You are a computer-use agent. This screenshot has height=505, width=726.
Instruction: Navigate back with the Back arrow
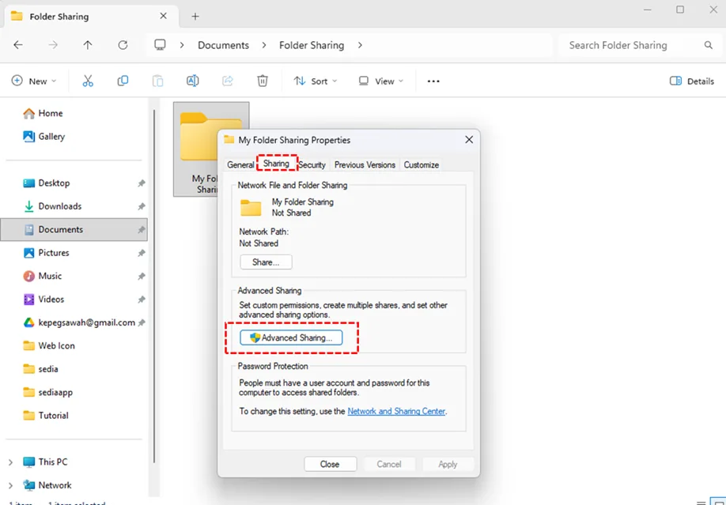pyautogui.click(x=18, y=45)
